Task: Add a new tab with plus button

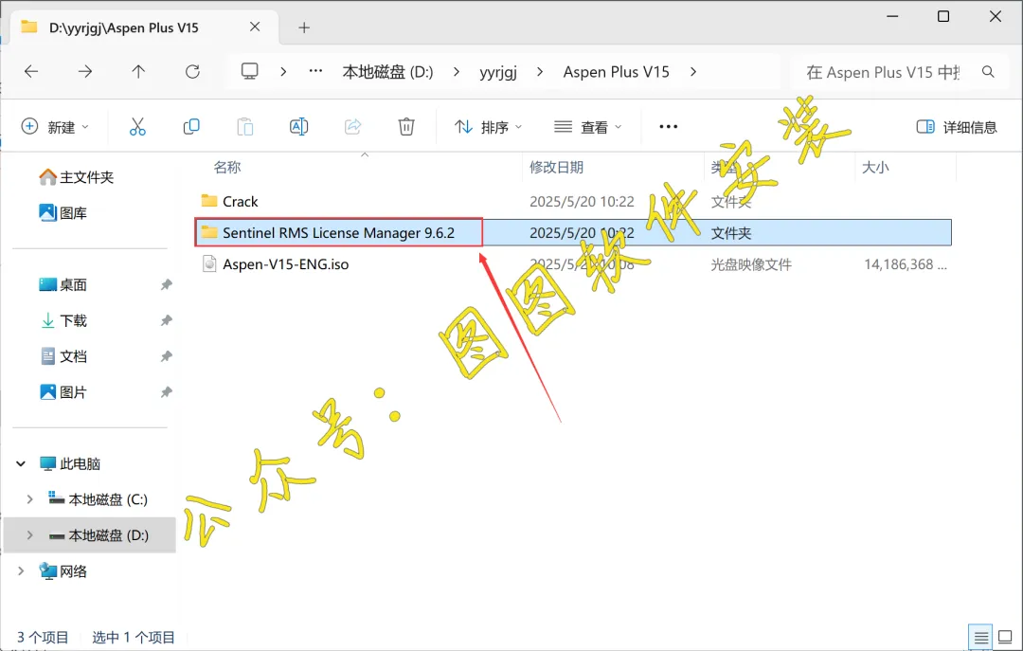Action: click(304, 27)
